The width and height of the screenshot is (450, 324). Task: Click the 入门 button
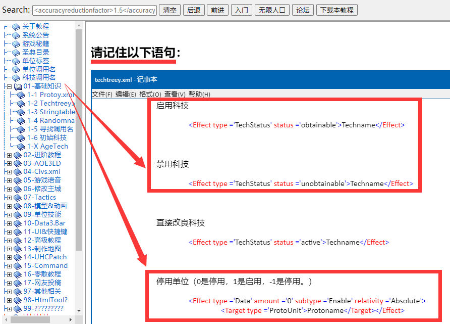[x=241, y=10]
